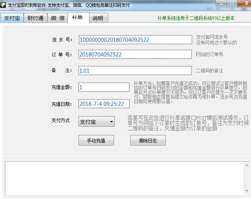251x199 pixels.
Task: Minimize the window
Action: (221, 3)
